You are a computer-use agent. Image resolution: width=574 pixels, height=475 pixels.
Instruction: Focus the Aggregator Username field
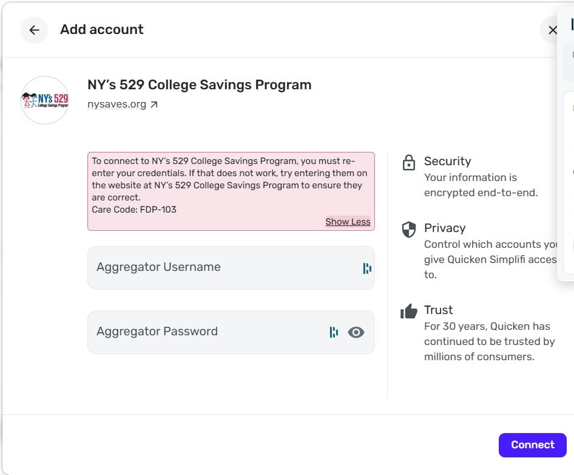pyautogui.click(x=218, y=267)
